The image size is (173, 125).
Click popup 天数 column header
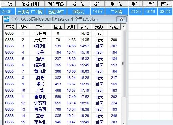pyautogui.click(x=99, y=27)
